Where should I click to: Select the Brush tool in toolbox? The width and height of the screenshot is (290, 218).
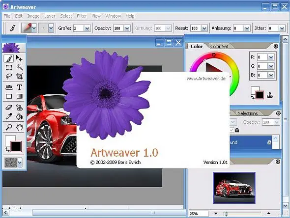[9, 58]
